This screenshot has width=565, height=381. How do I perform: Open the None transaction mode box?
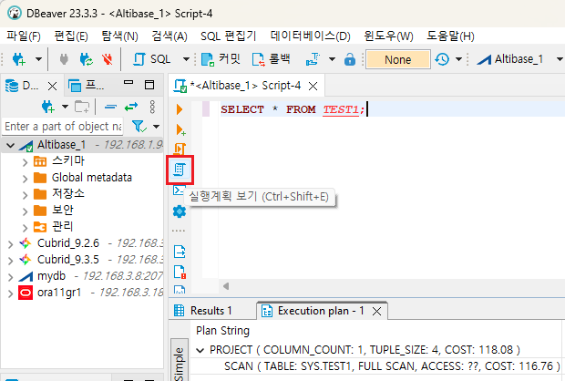pyautogui.click(x=397, y=59)
